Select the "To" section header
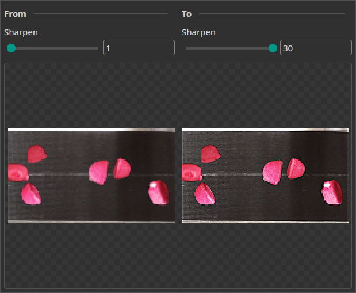 (x=186, y=14)
